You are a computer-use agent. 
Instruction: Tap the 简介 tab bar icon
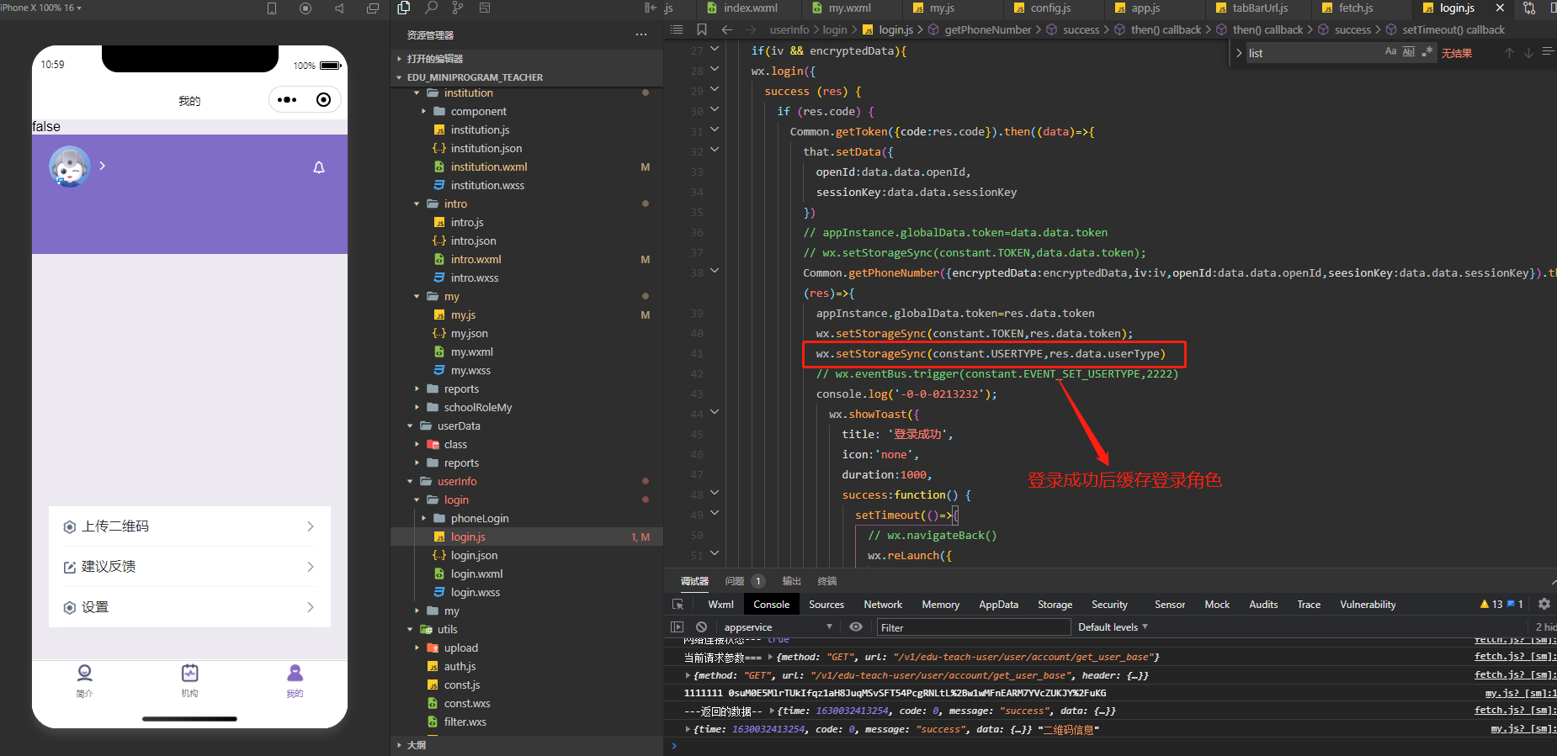[x=84, y=680]
